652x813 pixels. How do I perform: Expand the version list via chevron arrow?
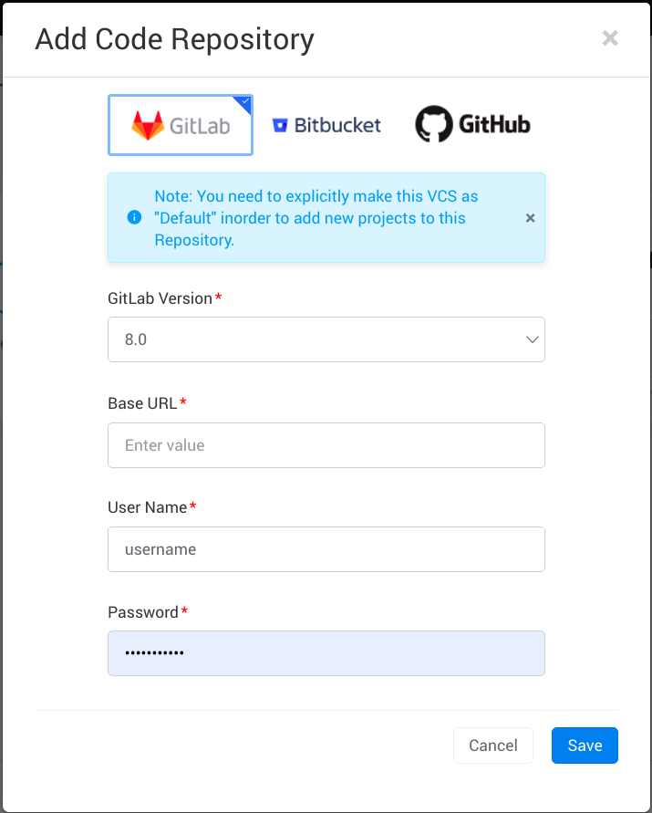click(532, 339)
